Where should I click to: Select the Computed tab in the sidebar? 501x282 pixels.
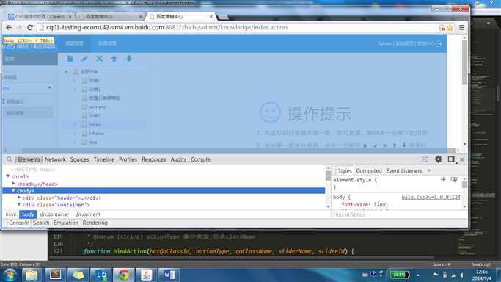(x=369, y=171)
